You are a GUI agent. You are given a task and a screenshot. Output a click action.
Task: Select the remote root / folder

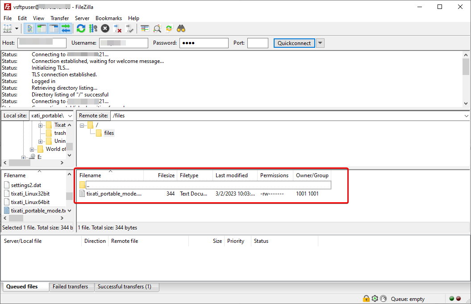pos(97,125)
